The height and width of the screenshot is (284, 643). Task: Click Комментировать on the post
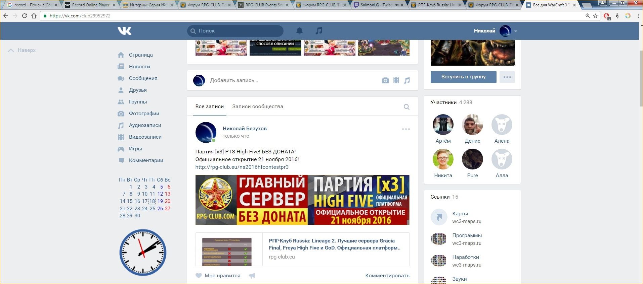387,276
